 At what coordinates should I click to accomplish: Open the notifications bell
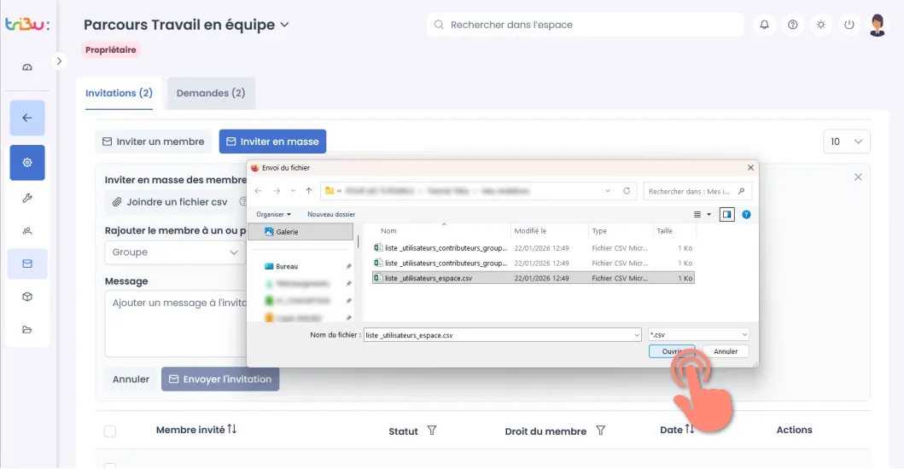[765, 25]
